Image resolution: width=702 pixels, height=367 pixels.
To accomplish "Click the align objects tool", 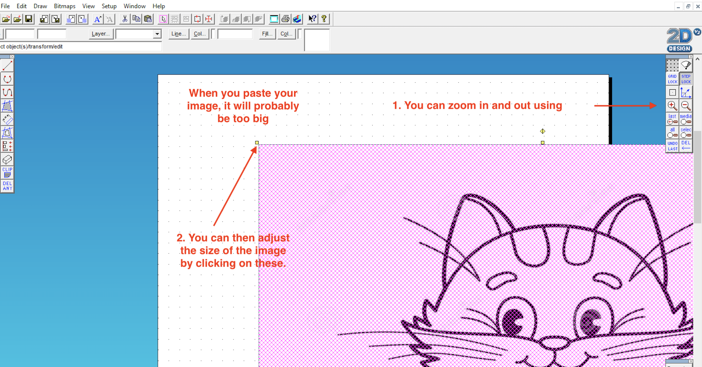I will (7, 146).
